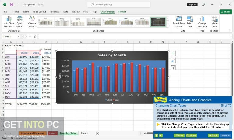
Task: Click the Search box in title bar
Action: click(119, 5)
